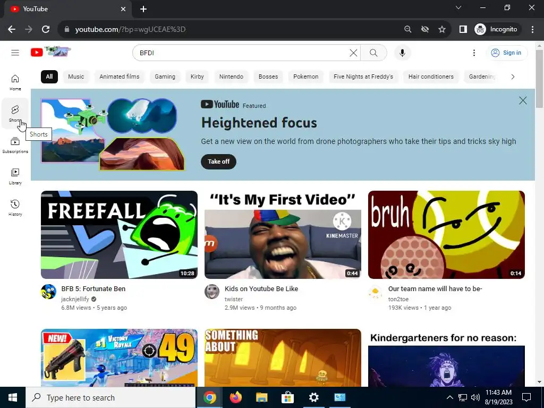Open the YouTube guide hamburger menu
The height and width of the screenshot is (408, 544).
[15, 53]
